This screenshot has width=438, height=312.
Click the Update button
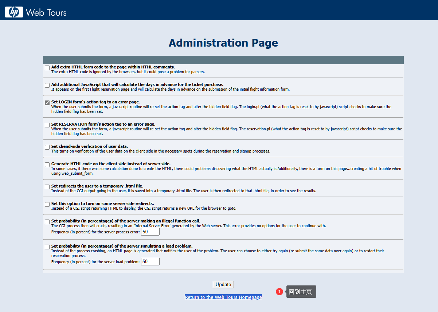(223, 284)
